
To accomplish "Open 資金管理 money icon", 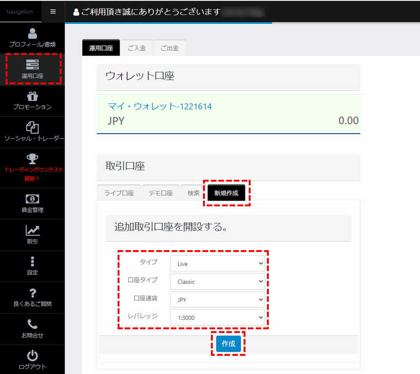I will [32, 199].
